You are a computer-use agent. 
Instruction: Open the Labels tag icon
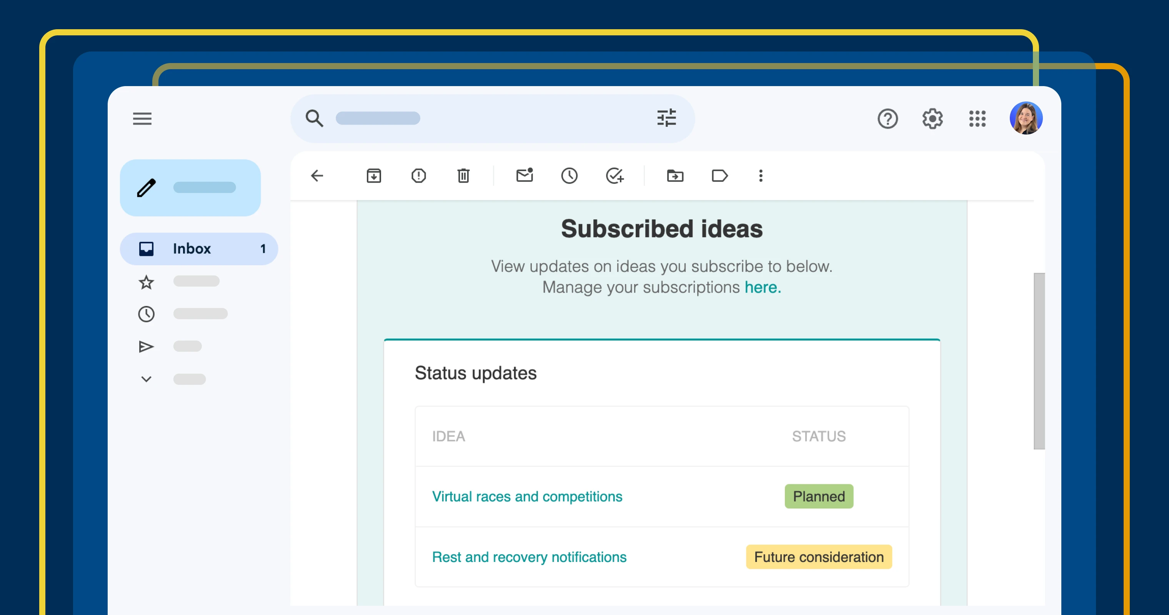tap(720, 176)
